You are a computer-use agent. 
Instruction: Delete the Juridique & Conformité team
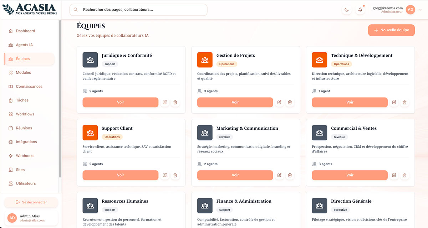175,102
